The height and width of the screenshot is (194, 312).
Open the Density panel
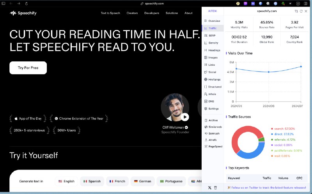(x=211, y=43)
